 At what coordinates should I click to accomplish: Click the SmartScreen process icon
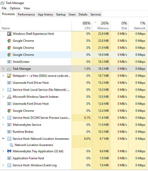[9, 62]
